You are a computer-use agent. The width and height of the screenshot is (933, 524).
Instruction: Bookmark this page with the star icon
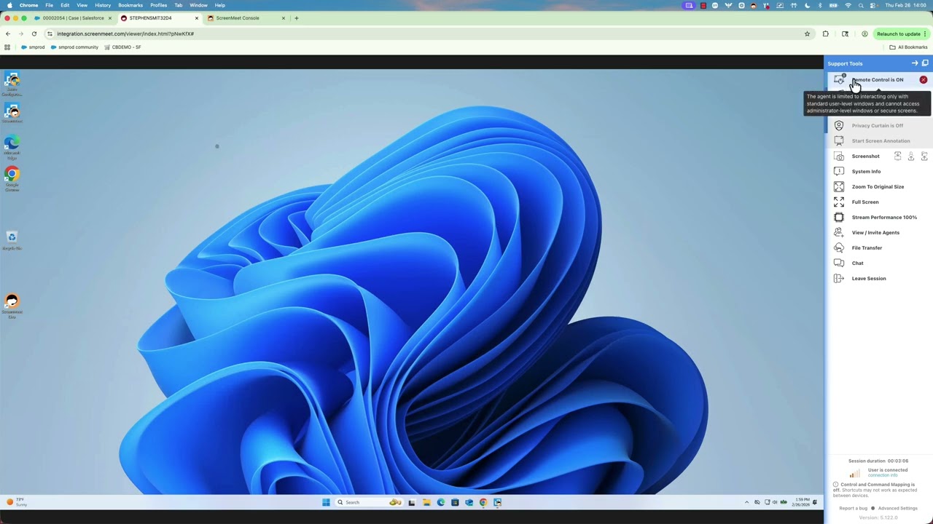pyautogui.click(x=807, y=33)
